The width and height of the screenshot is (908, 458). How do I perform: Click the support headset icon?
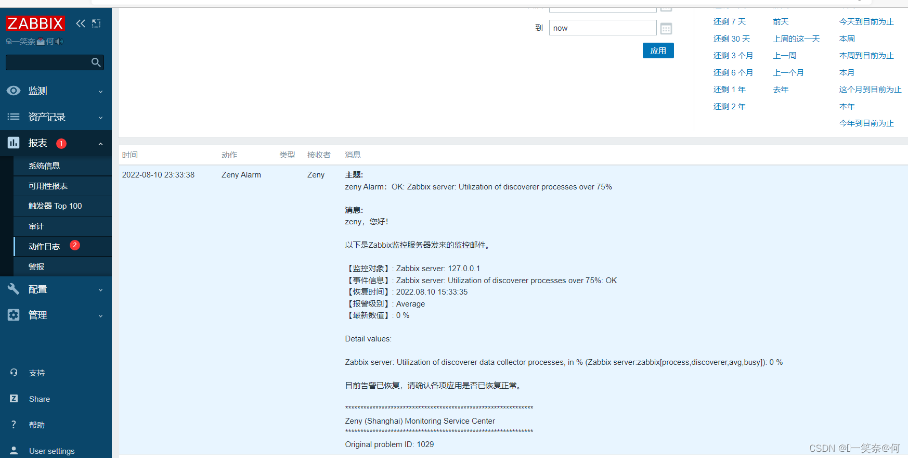point(14,373)
